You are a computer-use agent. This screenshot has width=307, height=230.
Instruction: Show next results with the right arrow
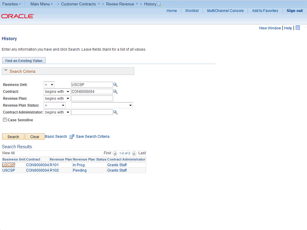[134, 153]
